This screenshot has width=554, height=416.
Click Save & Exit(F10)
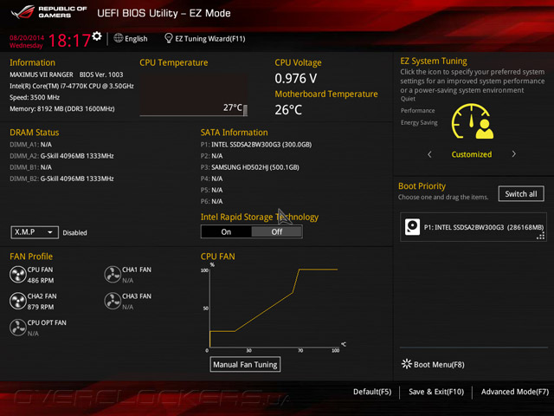coord(436,392)
